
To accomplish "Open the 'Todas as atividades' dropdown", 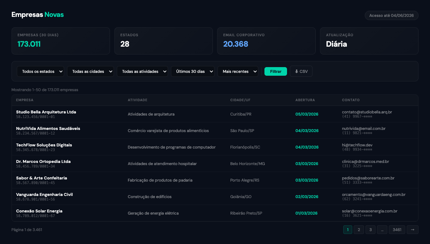I will (x=142, y=71).
